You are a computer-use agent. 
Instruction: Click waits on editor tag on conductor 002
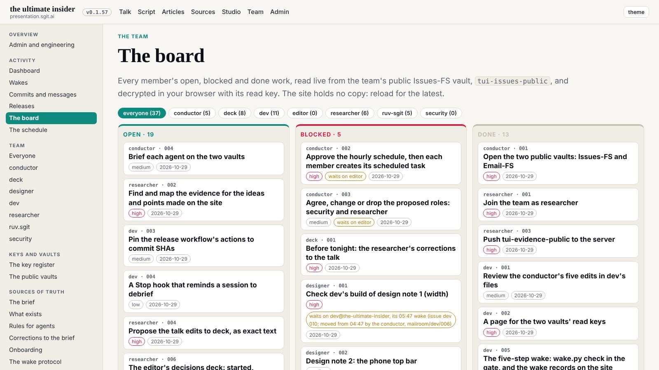[x=346, y=176]
